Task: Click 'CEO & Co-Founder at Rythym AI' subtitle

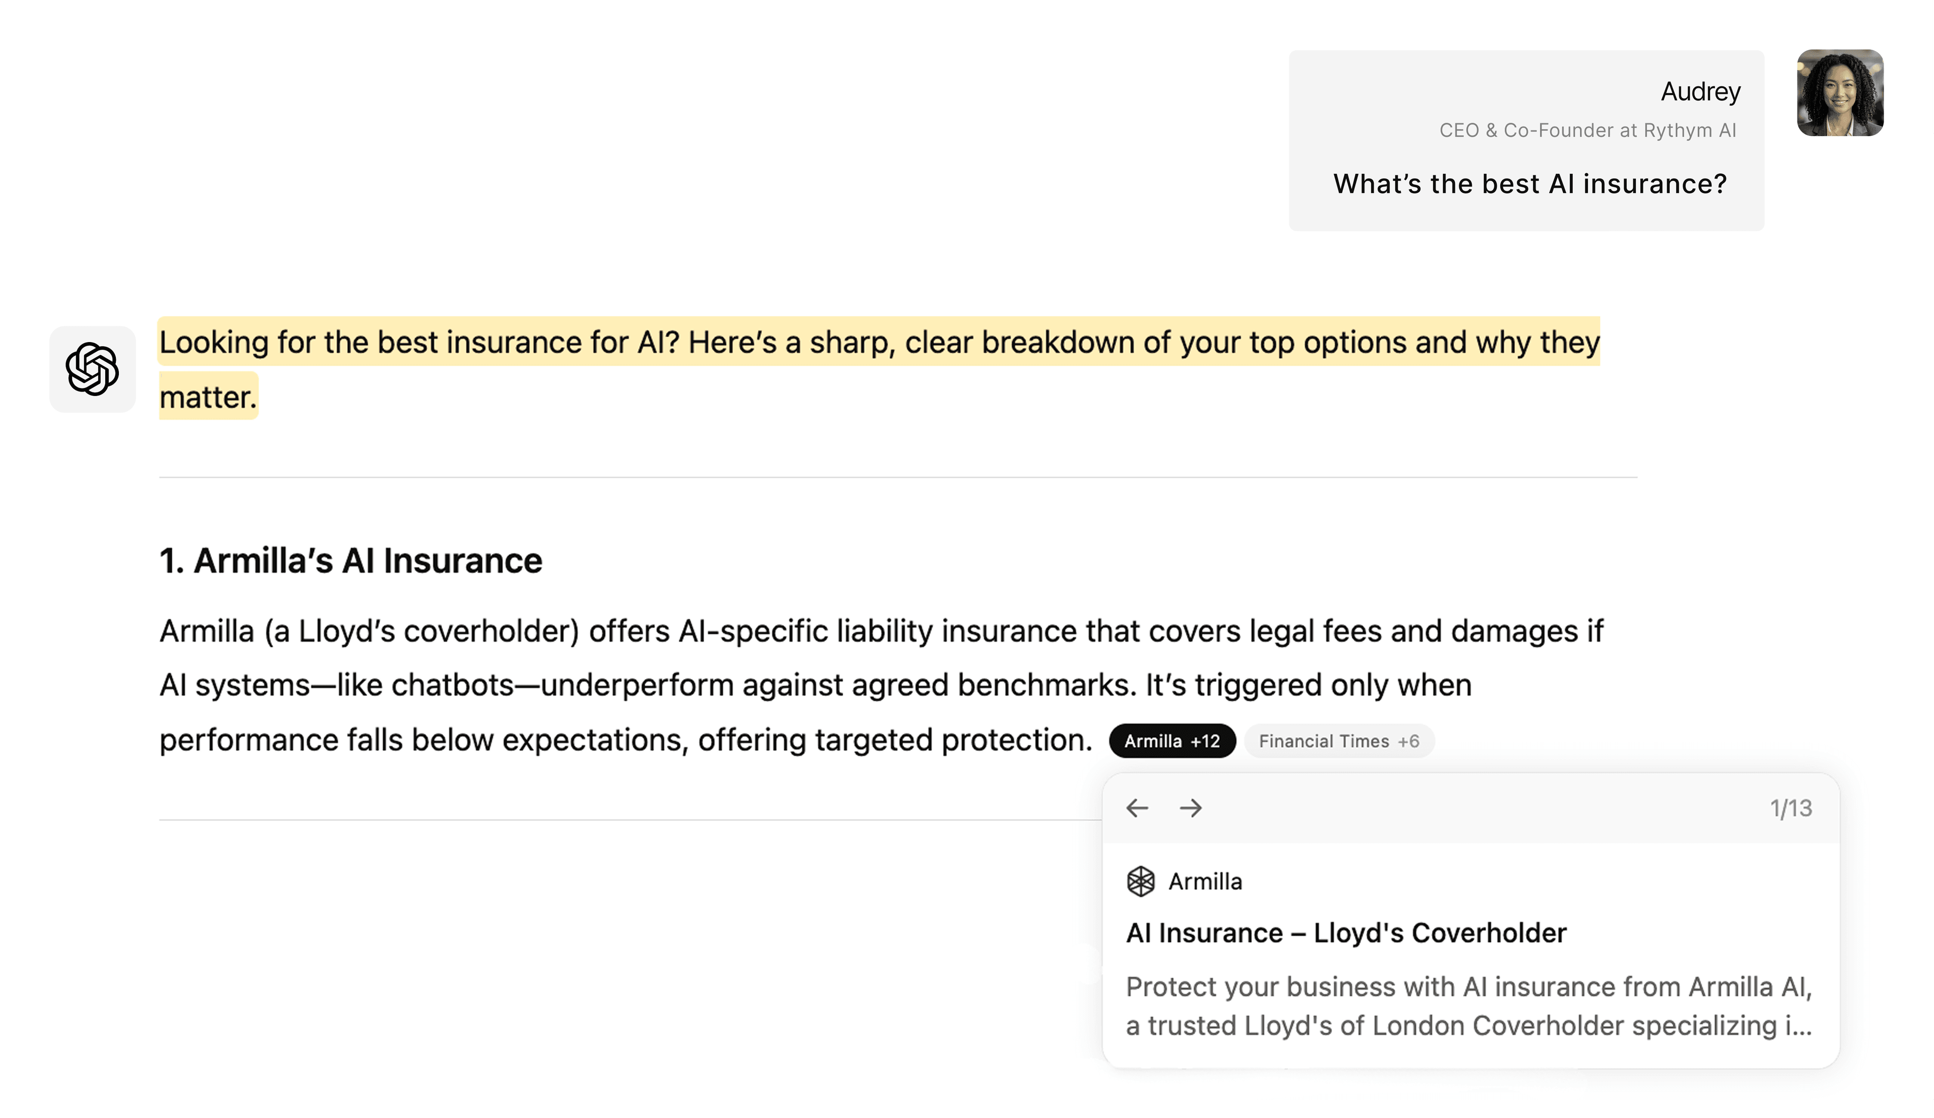Action: pyautogui.click(x=1587, y=130)
